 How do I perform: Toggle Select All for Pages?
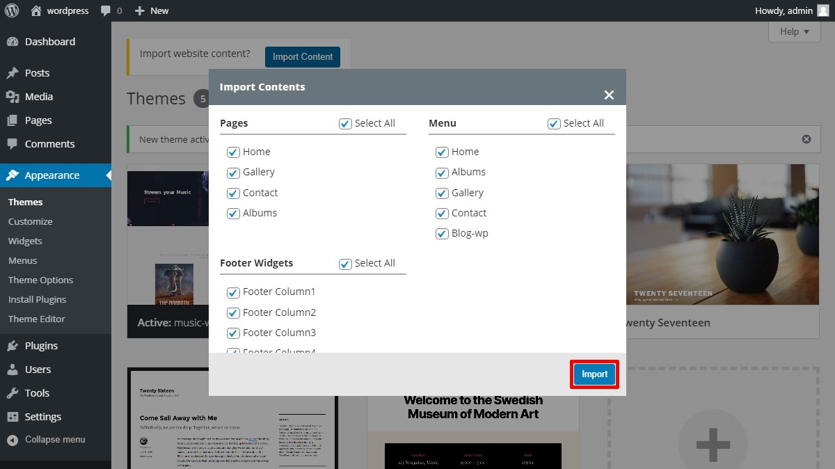coord(345,124)
